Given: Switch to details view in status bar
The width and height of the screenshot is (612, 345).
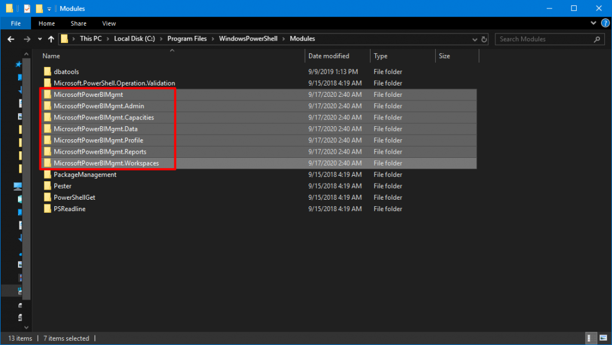Looking at the screenshot, I should pos(591,338).
